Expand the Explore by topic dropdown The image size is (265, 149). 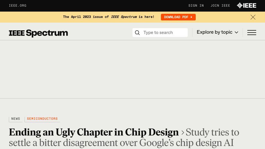click(x=217, y=32)
